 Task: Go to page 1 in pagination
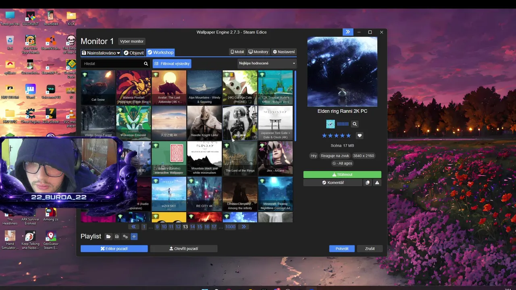coord(144,227)
